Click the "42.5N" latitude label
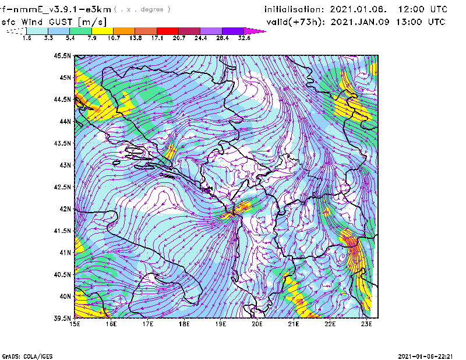Viewport: 466px width, 360px height. point(62,187)
